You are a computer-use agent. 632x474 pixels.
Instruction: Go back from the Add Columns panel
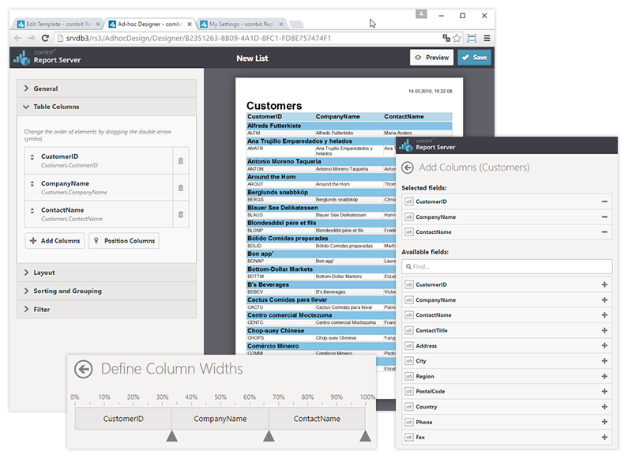pos(408,167)
